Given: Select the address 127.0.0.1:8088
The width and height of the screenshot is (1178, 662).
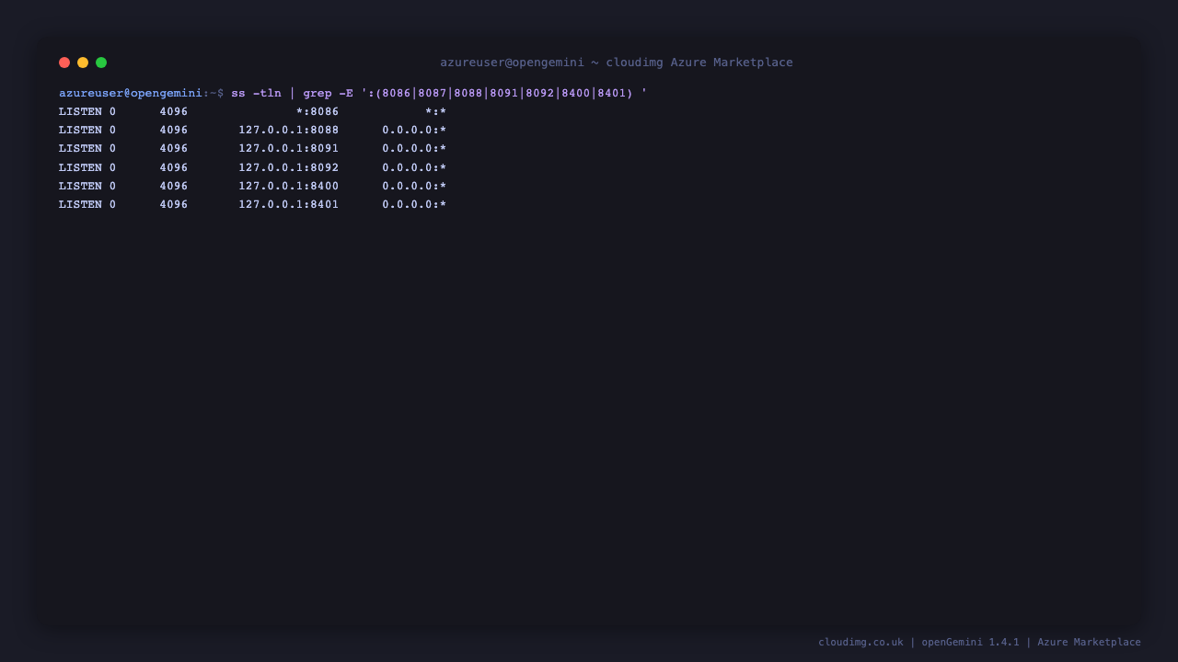Looking at the screenshot, I should (289, 131).
